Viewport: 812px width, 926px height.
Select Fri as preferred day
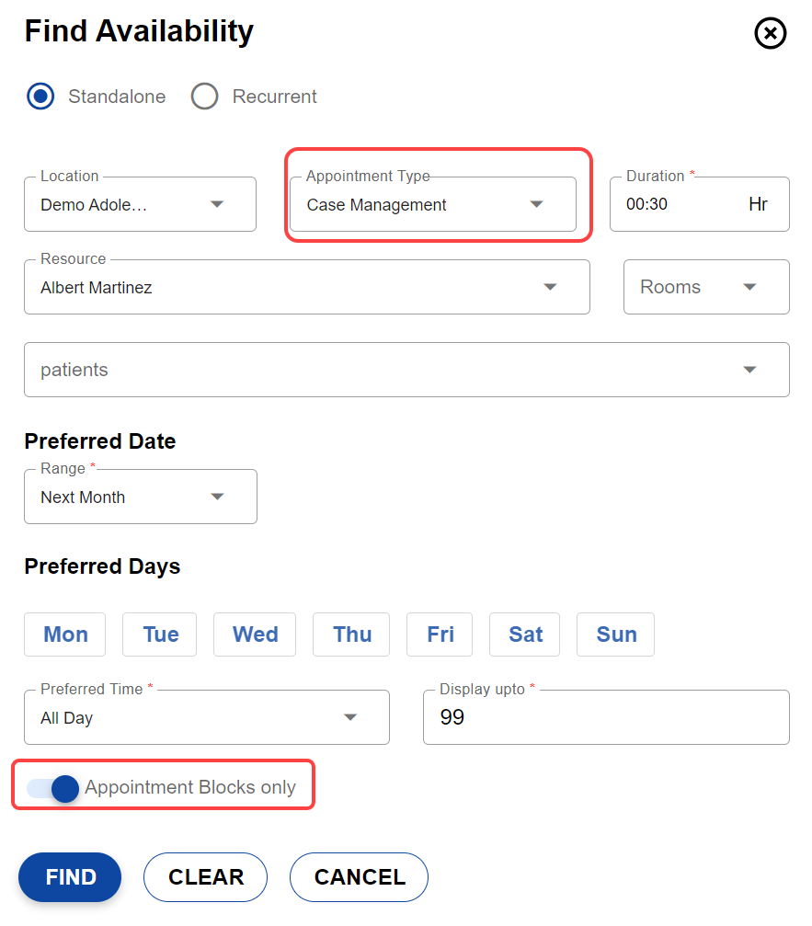(x=440, y=634)
